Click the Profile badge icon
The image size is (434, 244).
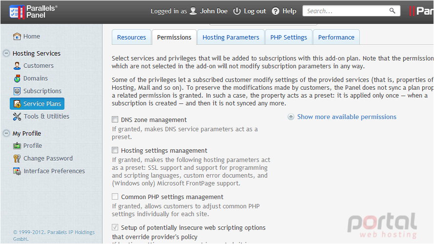[17, 146]
